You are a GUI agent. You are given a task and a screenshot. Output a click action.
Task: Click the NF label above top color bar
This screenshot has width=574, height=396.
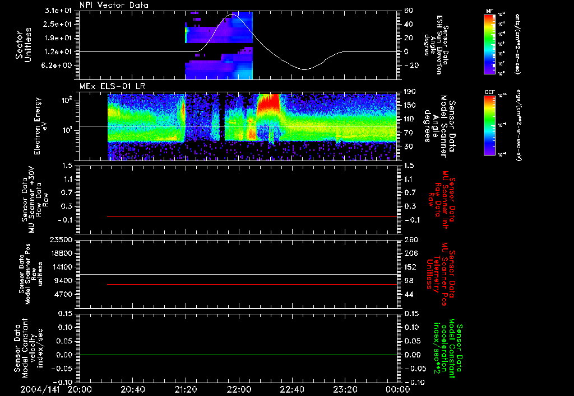[489, 11]
